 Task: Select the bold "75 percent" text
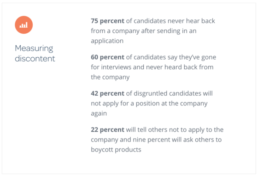pos(107,21)
